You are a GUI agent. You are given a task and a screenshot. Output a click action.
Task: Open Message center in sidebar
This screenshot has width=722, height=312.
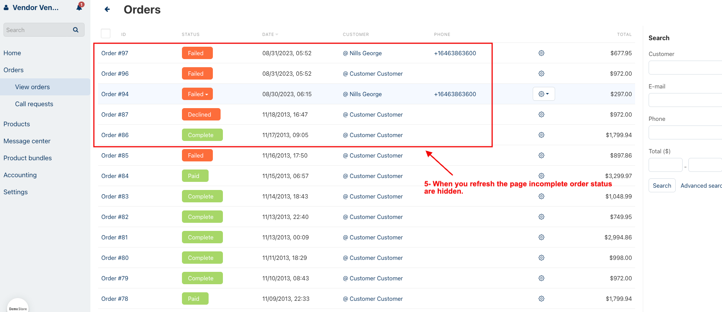point(27,141)
